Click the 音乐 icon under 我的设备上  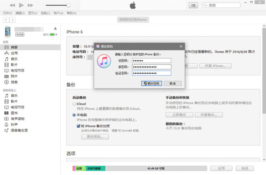pos(6,96)
